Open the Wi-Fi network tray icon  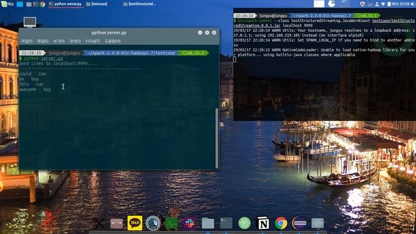[x=383, y=4]
